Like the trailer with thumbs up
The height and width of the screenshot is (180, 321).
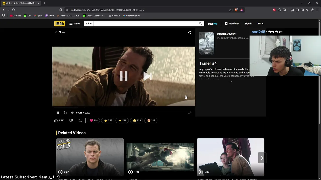pyautogui.click(x=59, y=120)
